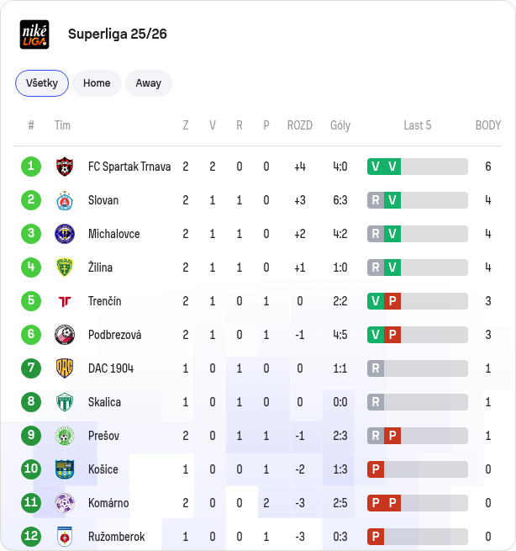
Task: Select the DAC 1904 crest
Action: coord(65,368)
